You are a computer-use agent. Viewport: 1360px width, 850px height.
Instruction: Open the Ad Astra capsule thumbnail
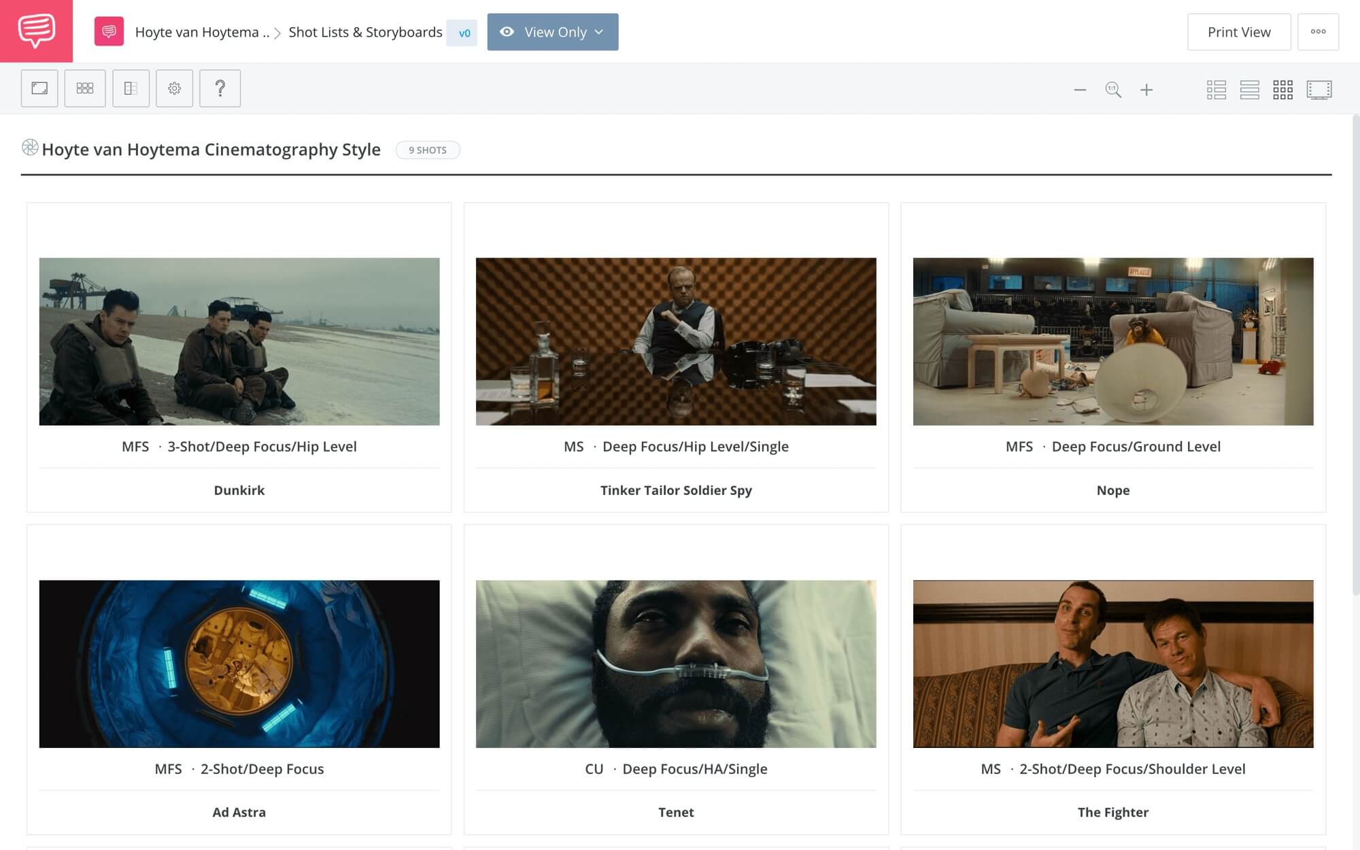pos(239,664)
